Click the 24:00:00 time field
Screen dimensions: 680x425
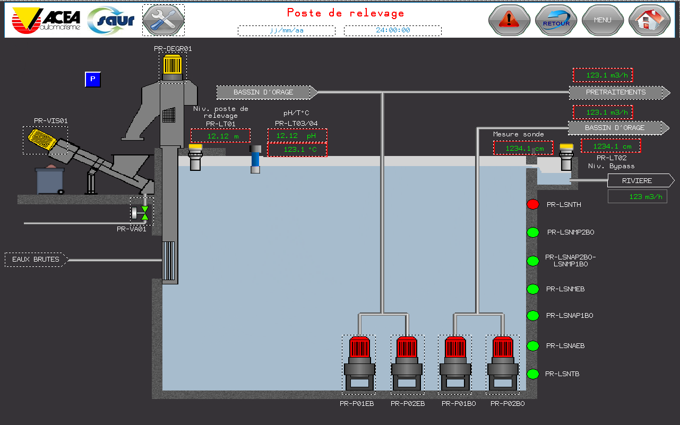pyautogui.click(x=393, y=31)
